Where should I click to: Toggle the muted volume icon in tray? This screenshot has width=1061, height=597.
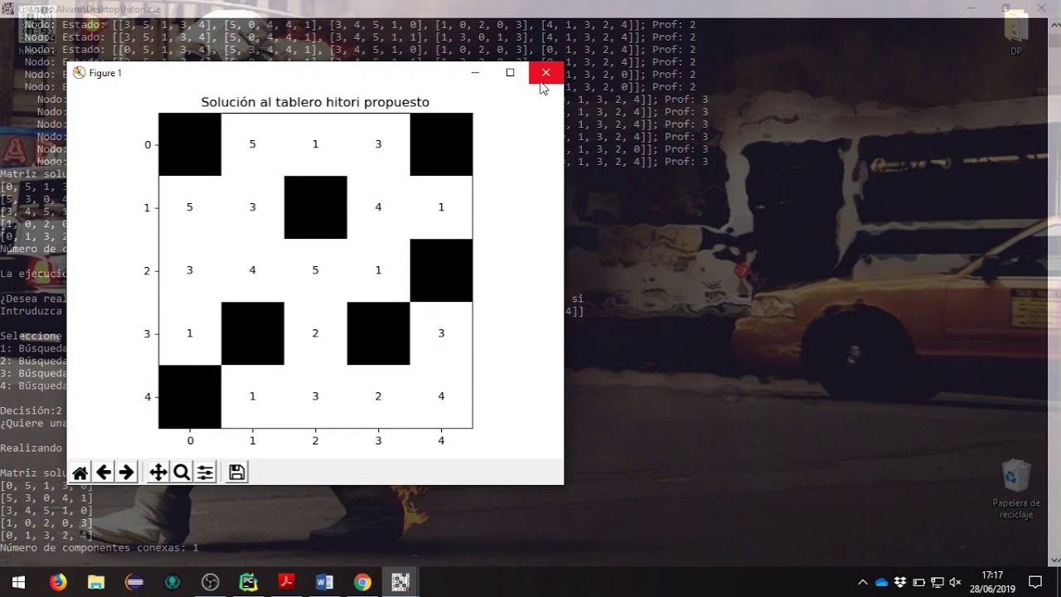tap(955, 582)
